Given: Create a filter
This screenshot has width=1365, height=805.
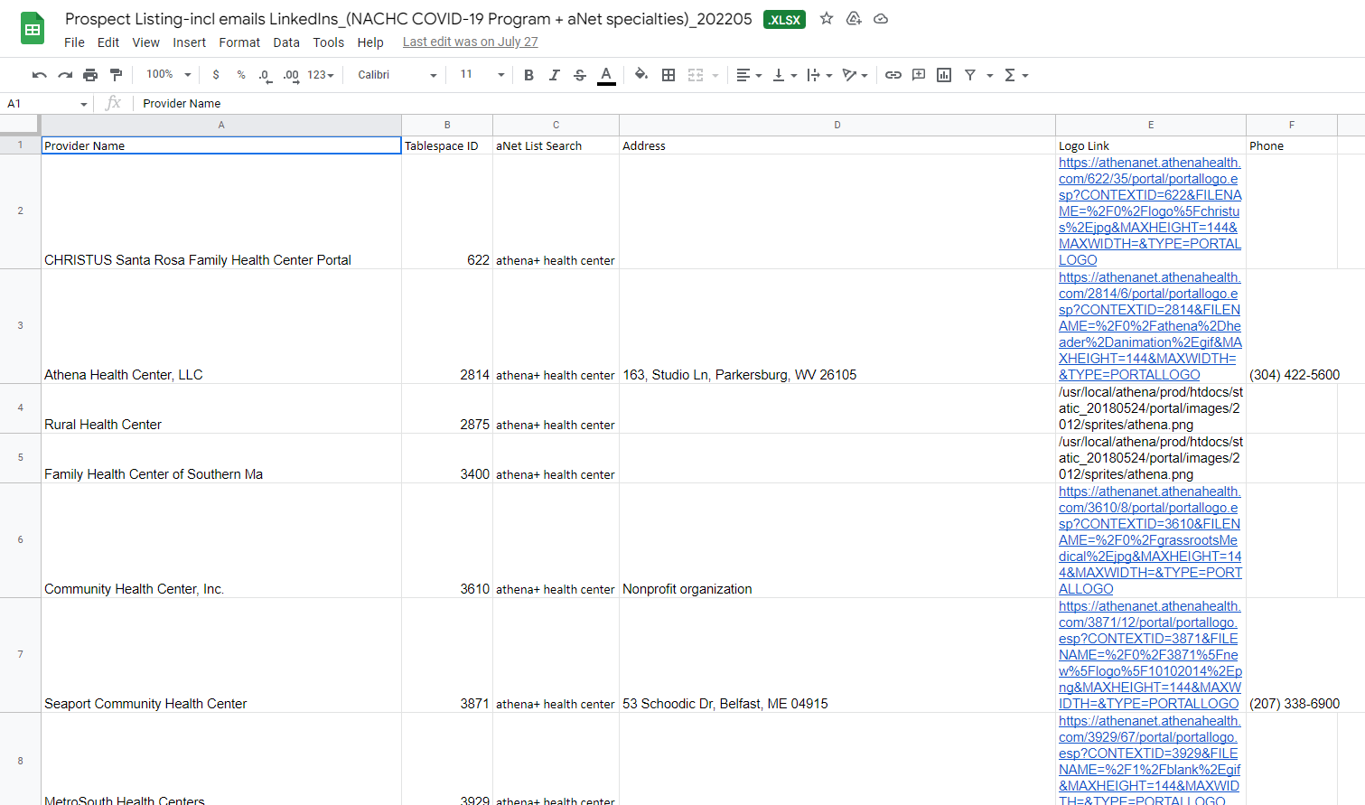Looking at the screenshot, I should [970, 75].
